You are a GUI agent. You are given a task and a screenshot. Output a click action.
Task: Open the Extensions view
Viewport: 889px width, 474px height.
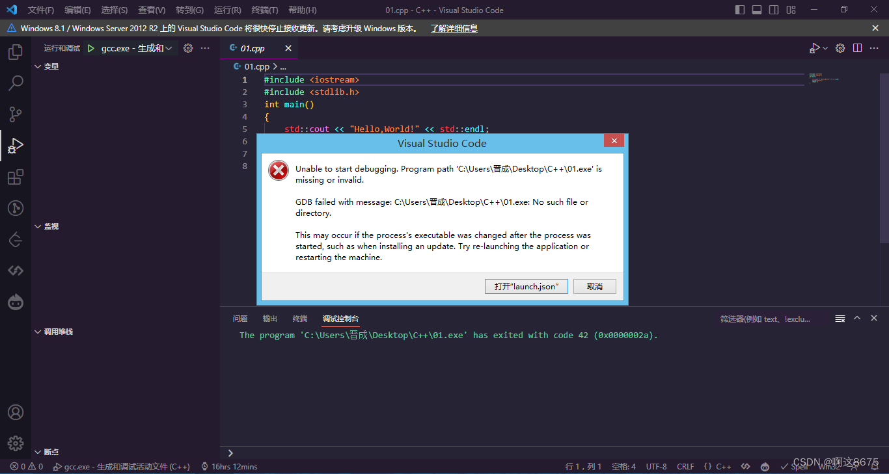(16, 177)
